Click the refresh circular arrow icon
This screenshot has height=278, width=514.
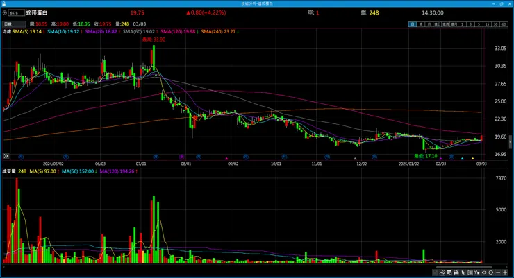491,272
